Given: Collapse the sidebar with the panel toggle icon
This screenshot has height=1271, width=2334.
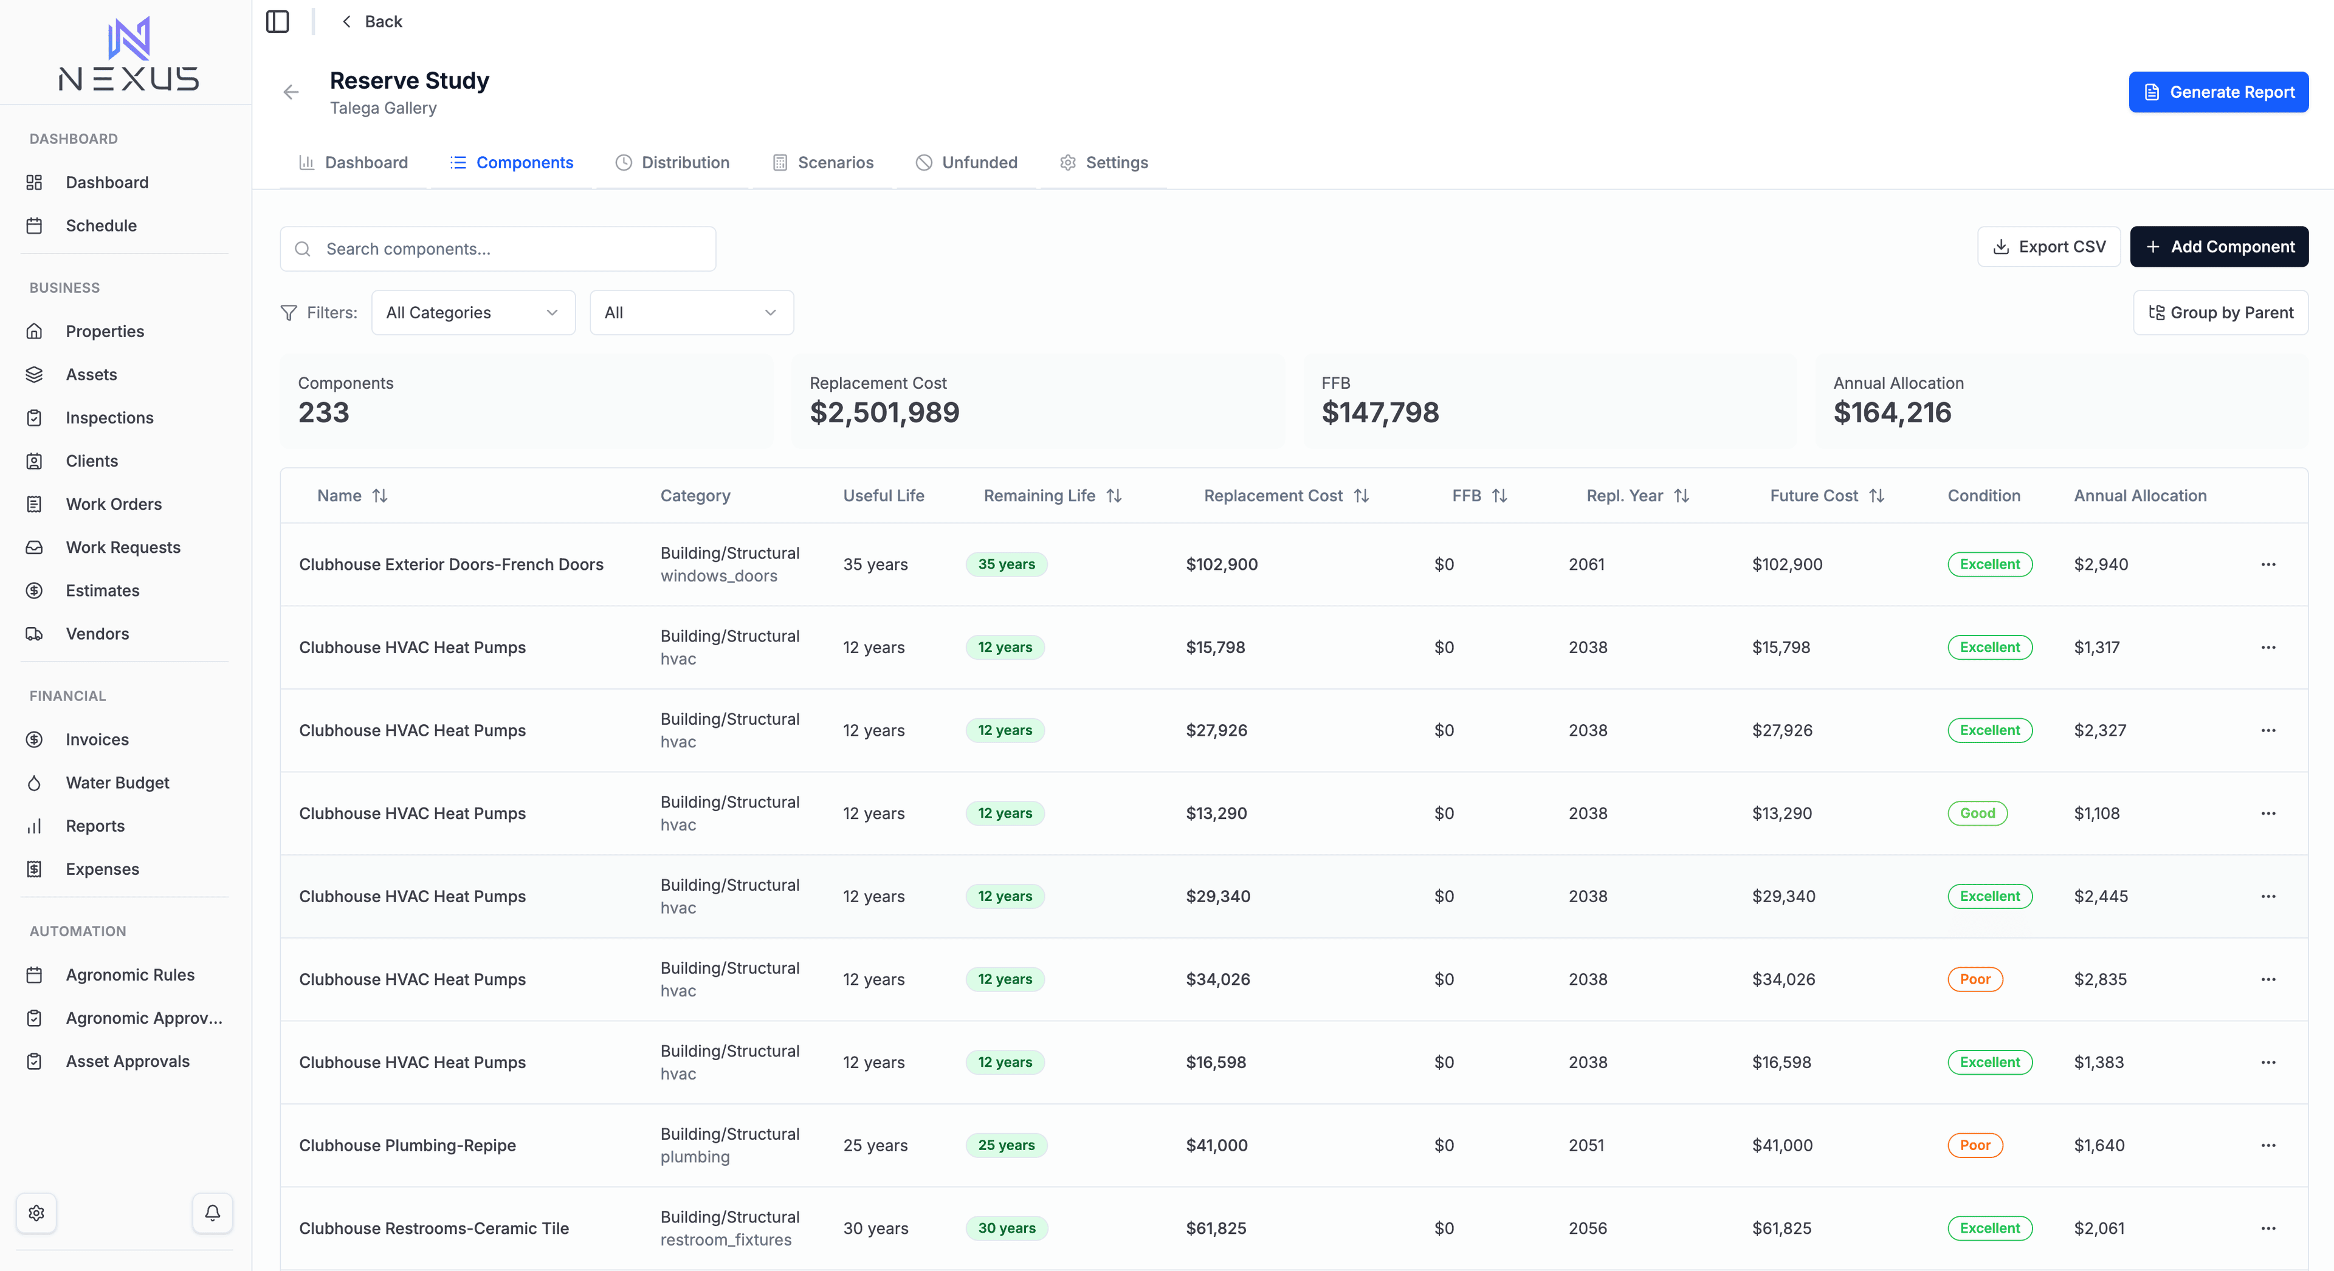Looking at the screenshot, I should (277, 21).
